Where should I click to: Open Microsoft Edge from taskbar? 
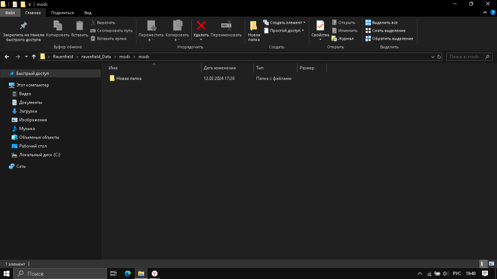click(x=127, y=274)
